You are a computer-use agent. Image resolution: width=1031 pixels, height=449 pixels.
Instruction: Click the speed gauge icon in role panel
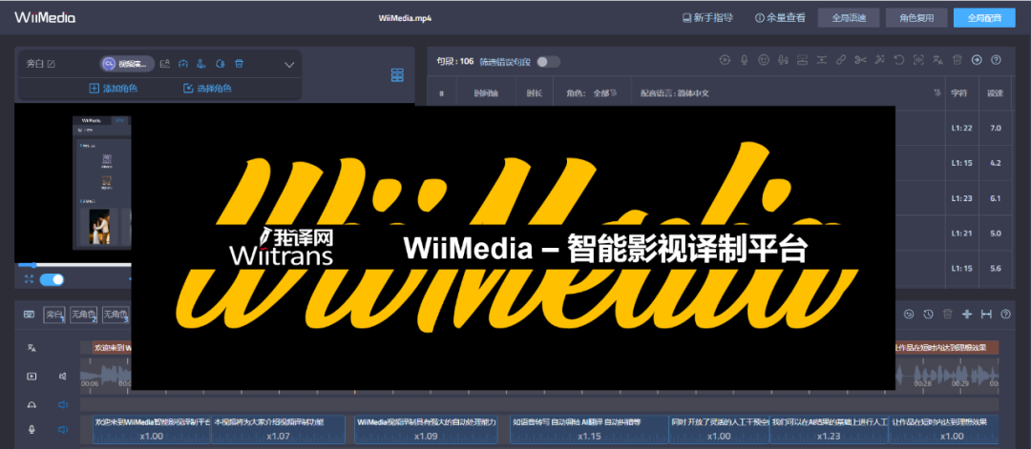point(183,64)
